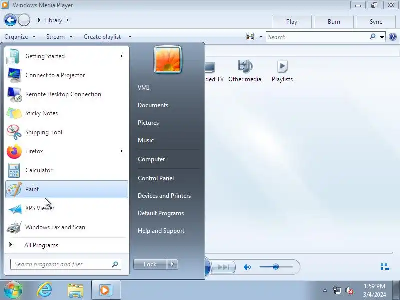Screen dimensions: 400x300
Task: Click the Next track button
Action: tap(223, 267)
